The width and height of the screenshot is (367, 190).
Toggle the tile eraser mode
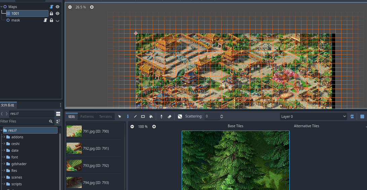170,116
